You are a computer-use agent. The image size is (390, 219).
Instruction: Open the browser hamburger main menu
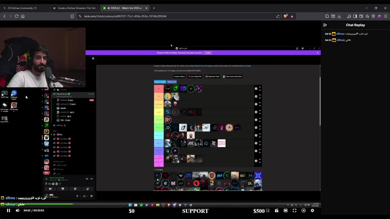click(x=385, y=16)
